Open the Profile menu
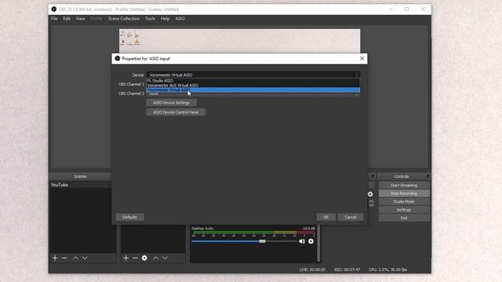Screen dimensions: 502x282 [x=96, y=19]
